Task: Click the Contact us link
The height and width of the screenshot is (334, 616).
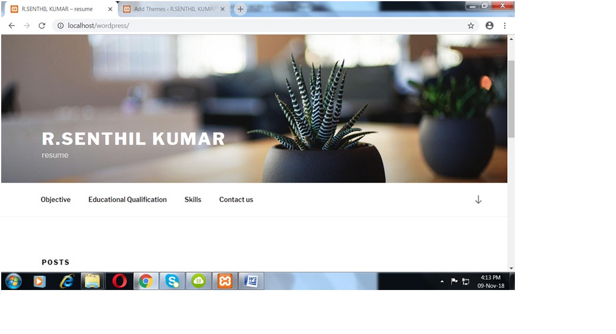Action: pos(236,200)
